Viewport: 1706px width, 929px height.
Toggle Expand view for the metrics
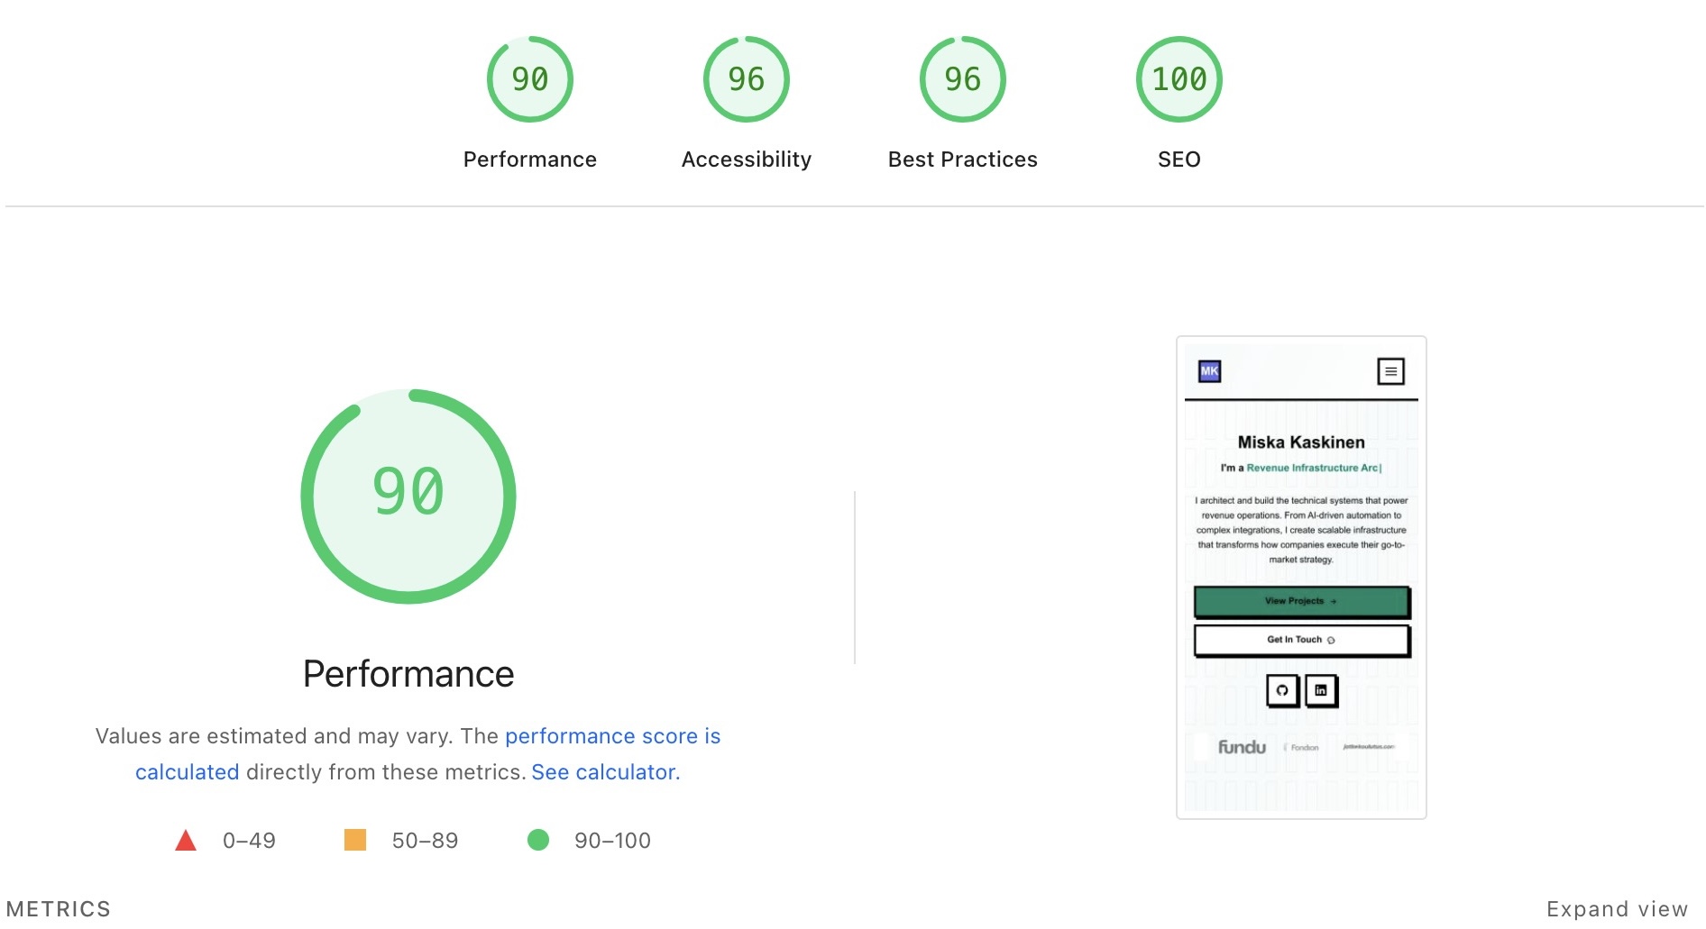(1617, 909)
